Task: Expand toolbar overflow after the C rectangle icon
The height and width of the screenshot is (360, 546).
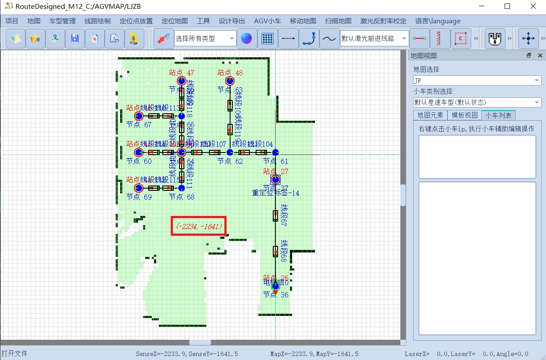Action: [476, 39]
